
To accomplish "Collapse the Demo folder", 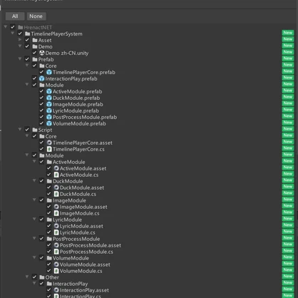I will pos(20,46).
